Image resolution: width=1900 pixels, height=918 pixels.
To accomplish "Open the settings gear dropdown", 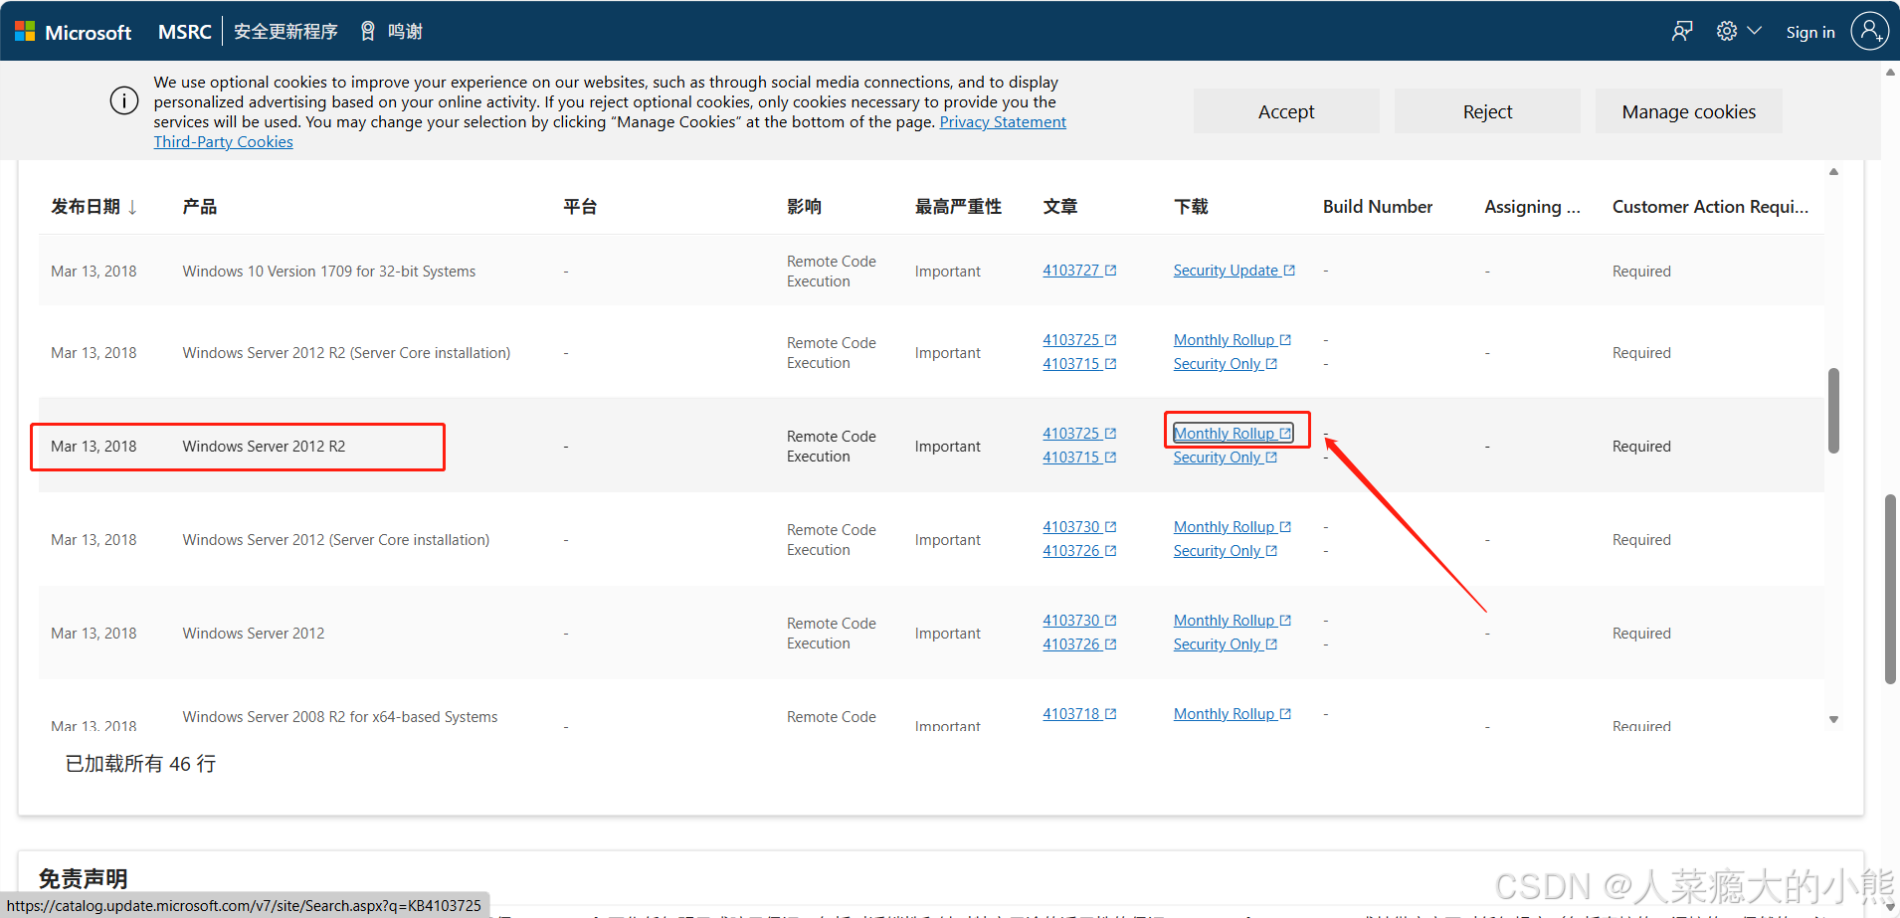I will [x=1739, y=32].
